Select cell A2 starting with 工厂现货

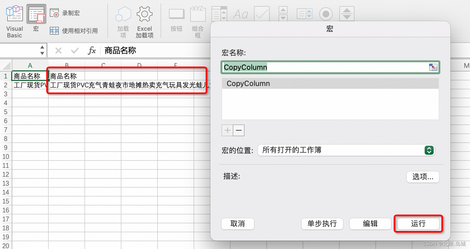click(x=30, y=85)
